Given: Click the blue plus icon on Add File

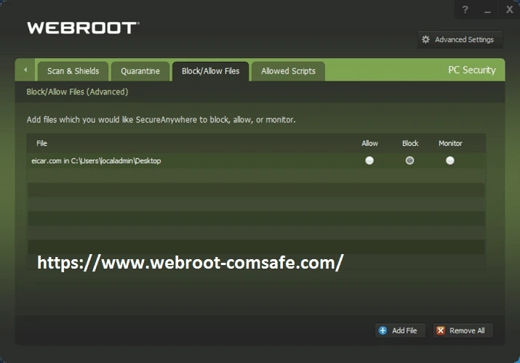Looking at the screenshot, I should 383,330.
